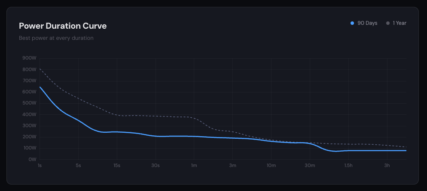The width and height of the screenshot is (427, 191).
Task: Toggle the 90 Days legend series
Action: [364, 23]
